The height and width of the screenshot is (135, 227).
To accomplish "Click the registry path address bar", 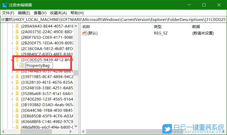I will click(113, 19).
